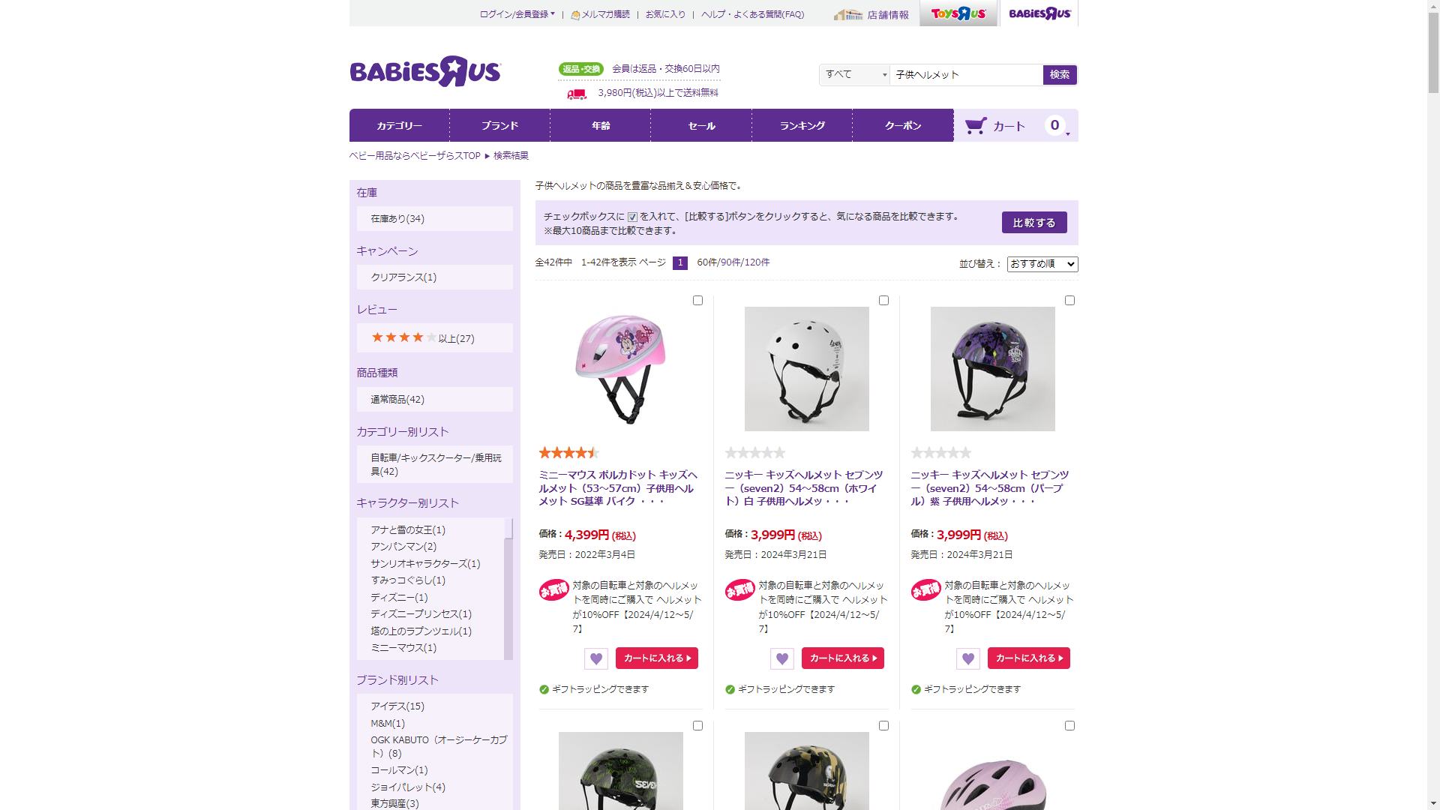Click the 比較する compare button
Viewport: 1440px width, 810px height.
[1034, 223]
